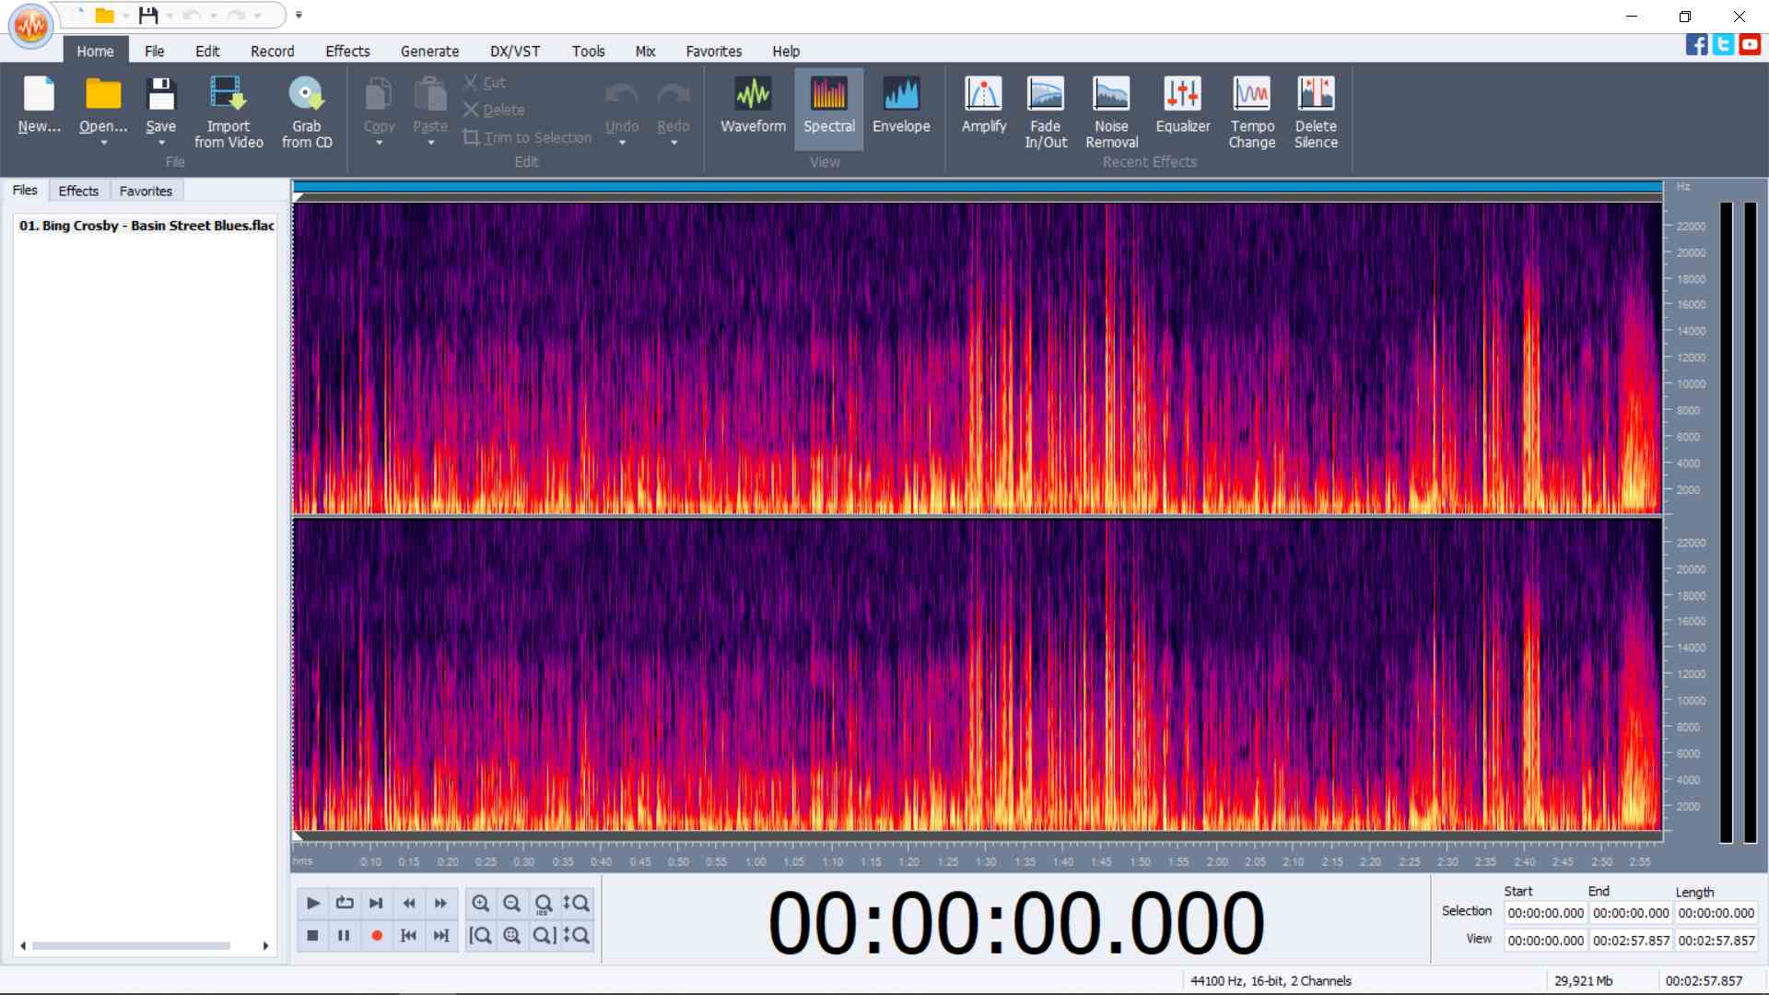
Task: Open the Effects ribbon tab
Action: tap(347, 52)
